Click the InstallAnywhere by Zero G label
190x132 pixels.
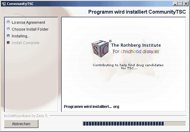tap(26, 116)
